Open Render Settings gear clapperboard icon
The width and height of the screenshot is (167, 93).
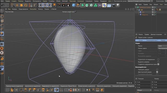tap(68, 5)
